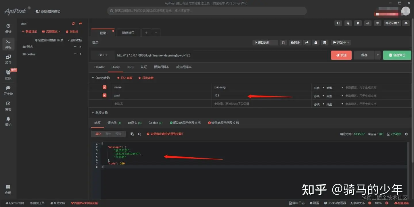This screenshot has width=414, height=207.
Task: Click the copy interface icon beside 接口说明
Action: coord(283,42)
